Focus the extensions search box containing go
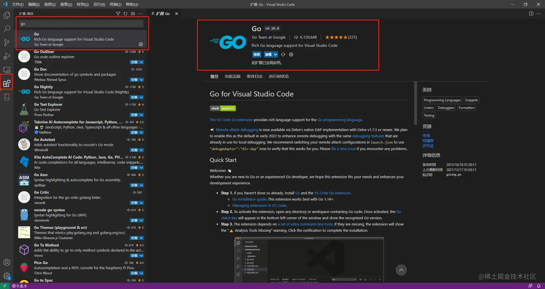 (81, 24)
